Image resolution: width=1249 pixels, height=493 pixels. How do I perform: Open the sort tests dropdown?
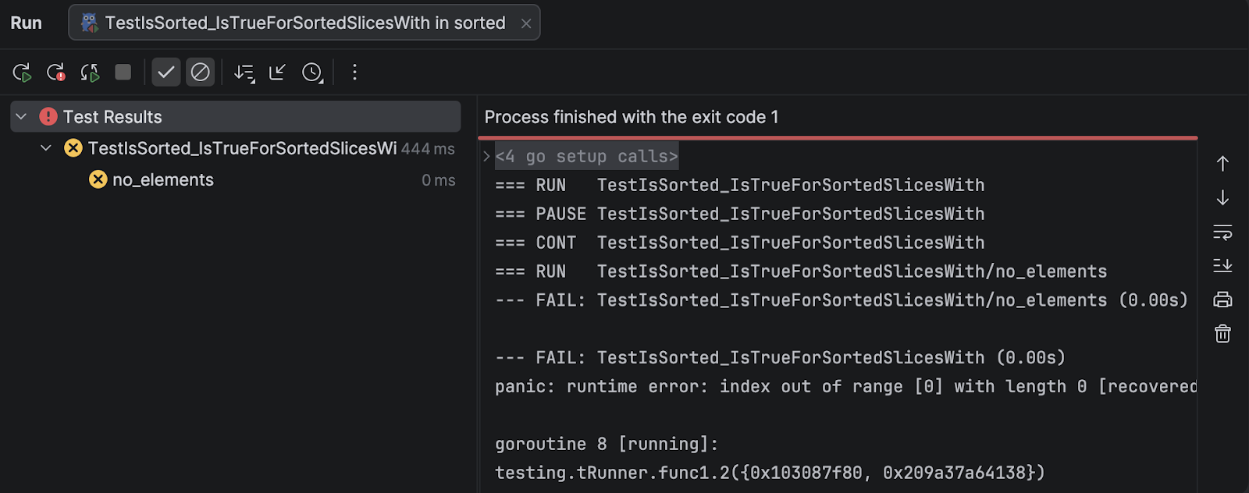coord(244,73)
